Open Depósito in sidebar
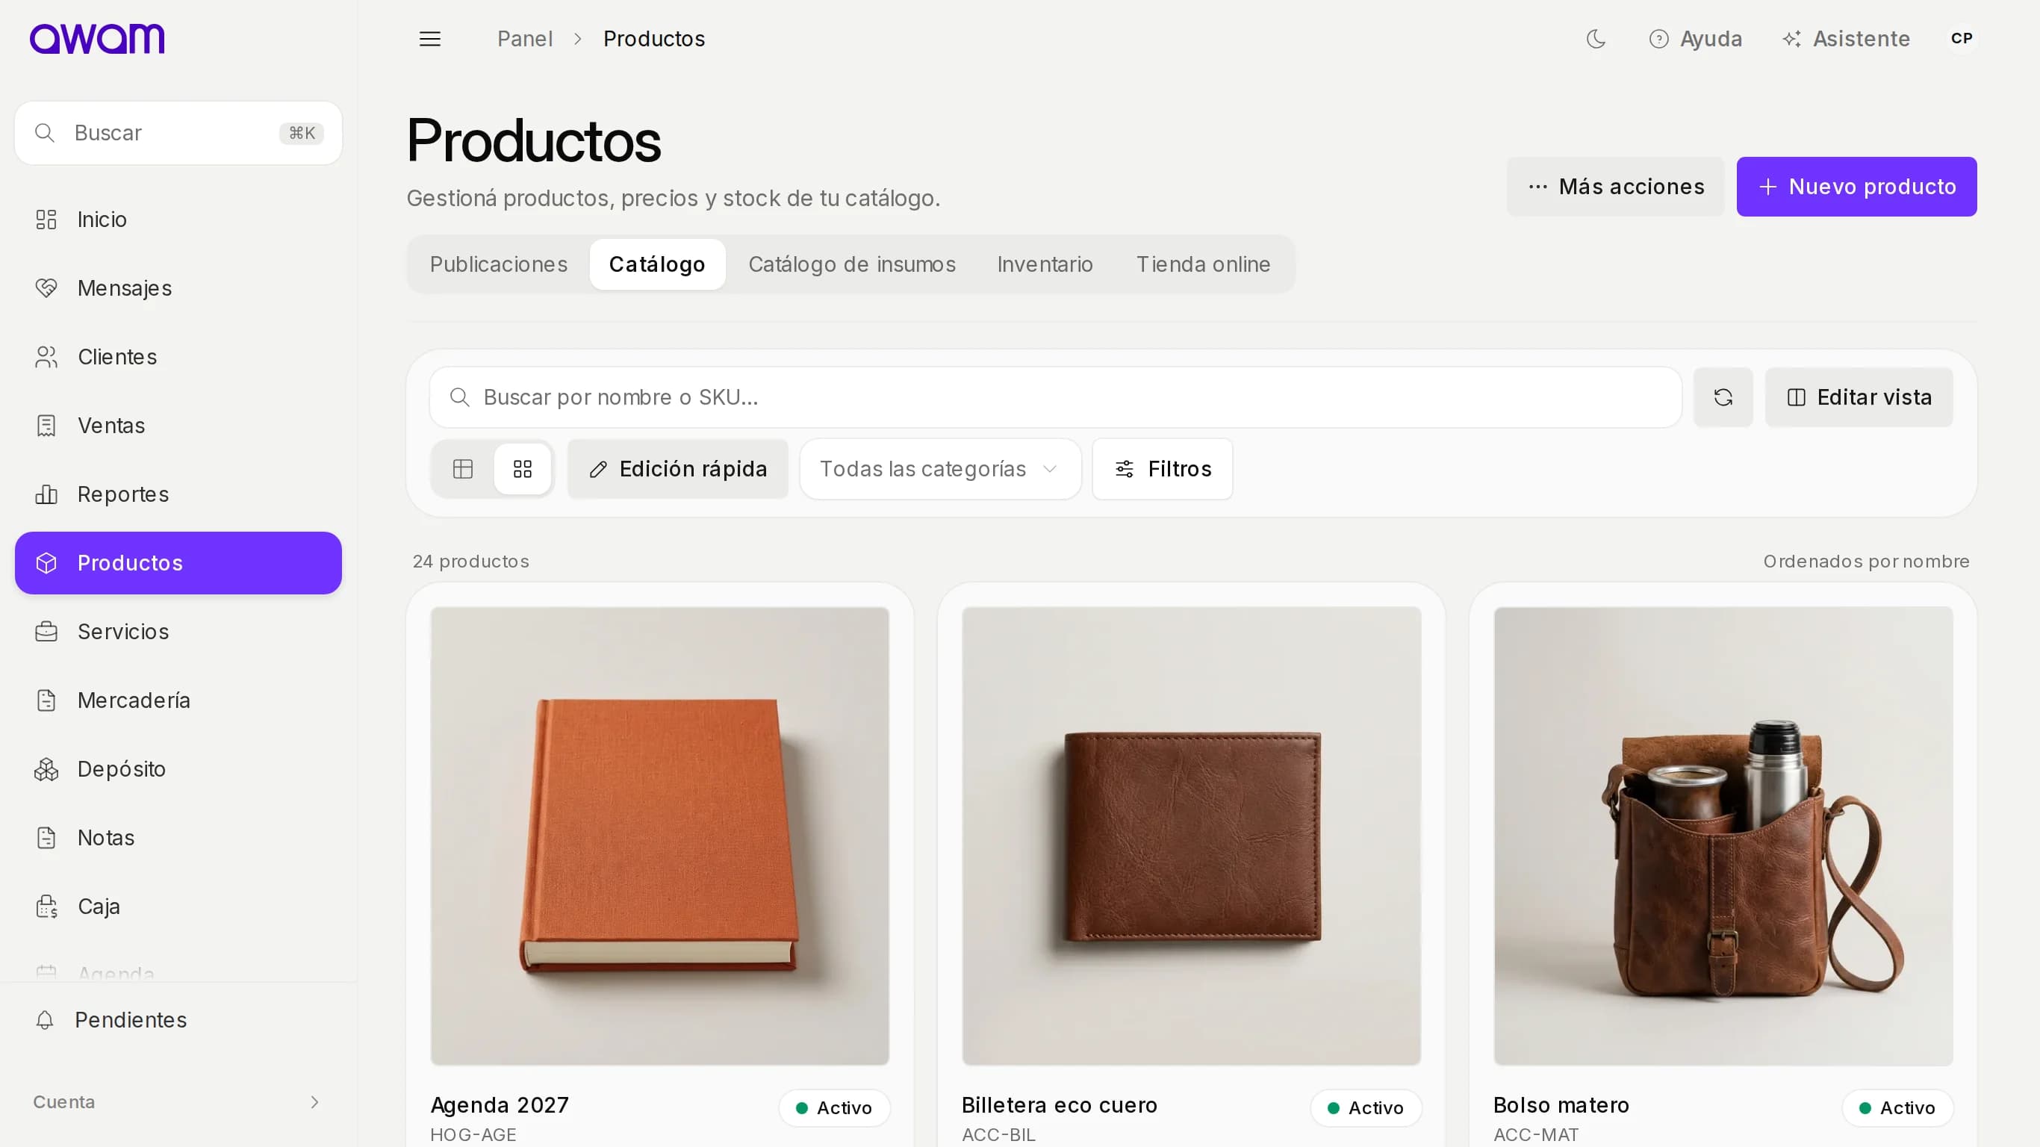This screenshot has height=1147, width=2040. click(x=178, y=769)
